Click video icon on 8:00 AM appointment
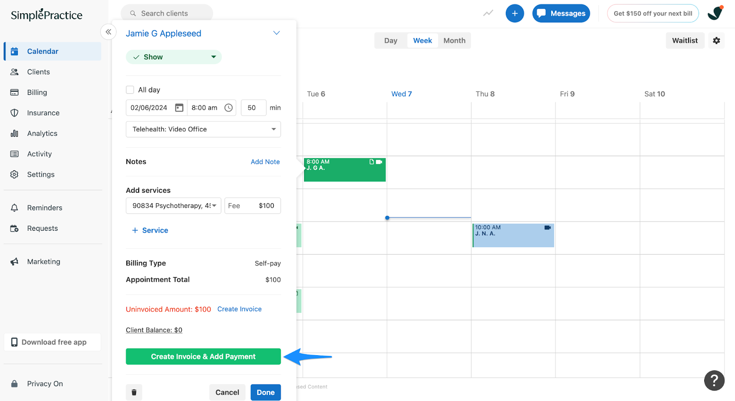Screen dimensions: 735x401 (x=379, y=162)
